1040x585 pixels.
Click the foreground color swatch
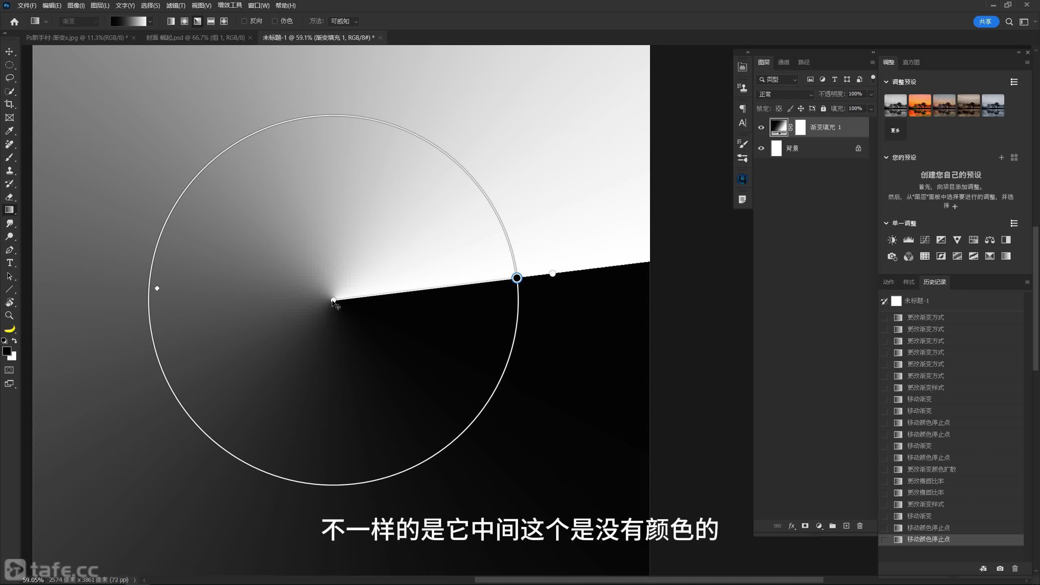[6, 351]
